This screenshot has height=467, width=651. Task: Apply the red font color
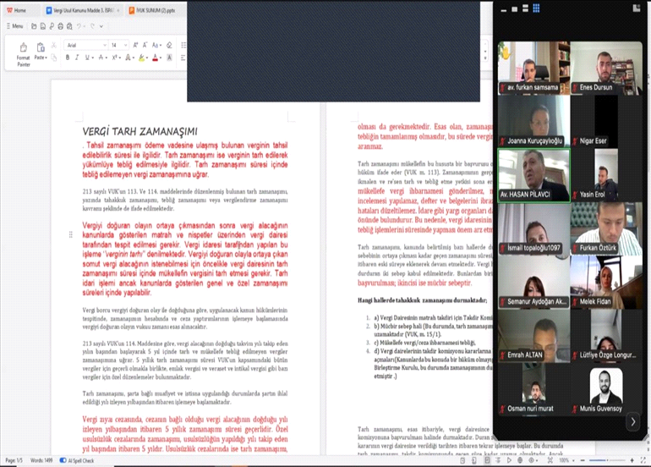click(156, 58)
